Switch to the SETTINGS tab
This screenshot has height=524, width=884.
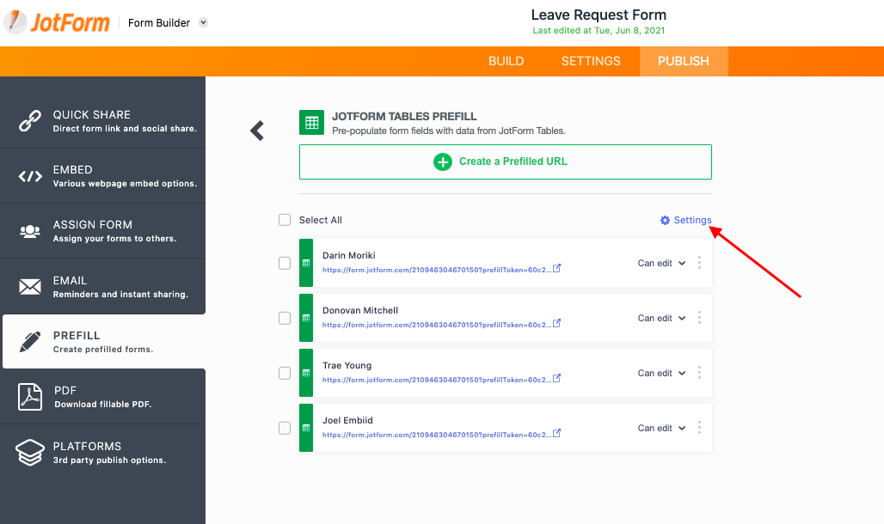point(591,61)
